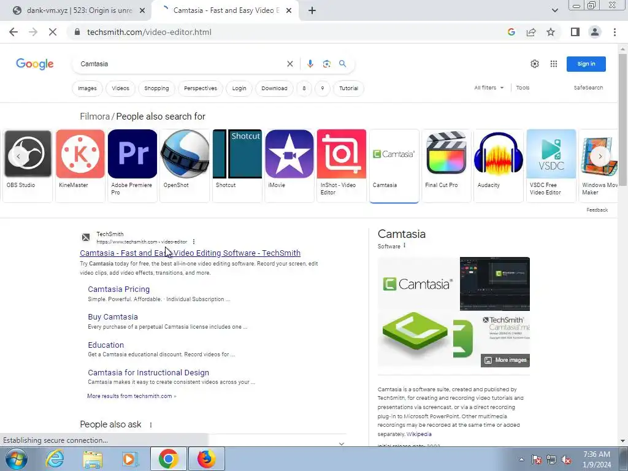Search by image with the camera lens icon
This screenshot has height=471, width=628.
pyautogui.click(x=327, y=64)
